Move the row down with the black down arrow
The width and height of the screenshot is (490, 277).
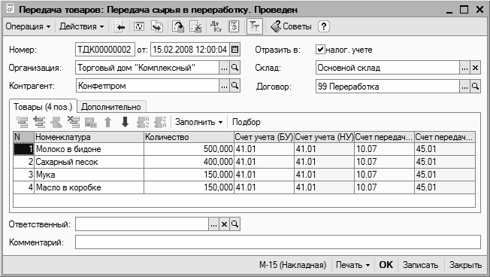[x=125, y=122]
